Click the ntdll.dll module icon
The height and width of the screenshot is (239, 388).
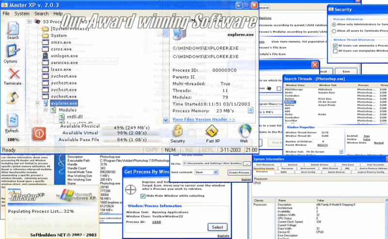62,116
